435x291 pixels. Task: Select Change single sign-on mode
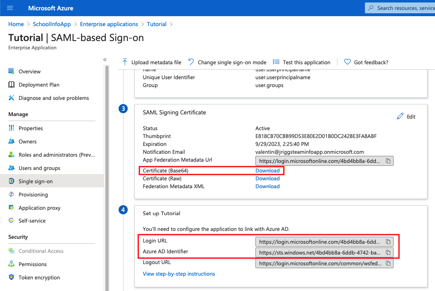point(227,62)
